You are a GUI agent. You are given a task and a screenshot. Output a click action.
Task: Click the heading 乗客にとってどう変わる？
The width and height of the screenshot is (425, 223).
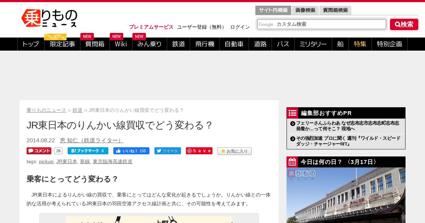click(x=72, y=179)
